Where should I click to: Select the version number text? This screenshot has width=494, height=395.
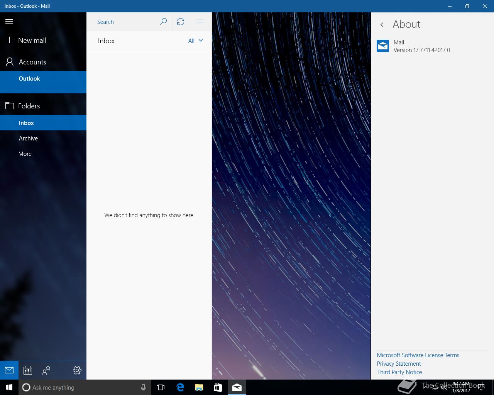click(x=422, y=50)
